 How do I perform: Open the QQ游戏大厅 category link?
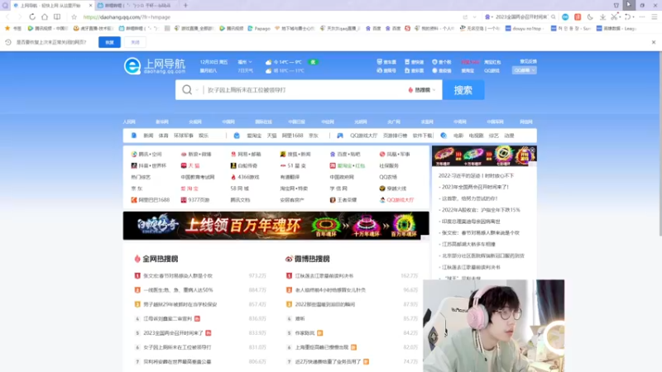(363, 136)
